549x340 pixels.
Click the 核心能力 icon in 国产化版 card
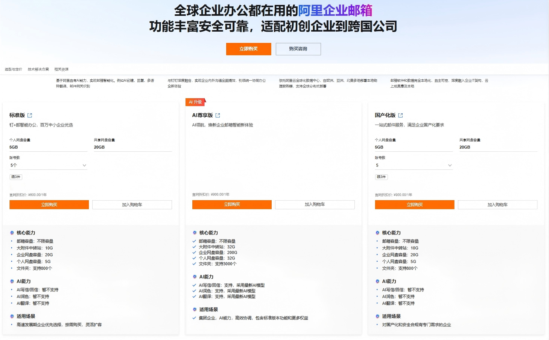[377, 233]
